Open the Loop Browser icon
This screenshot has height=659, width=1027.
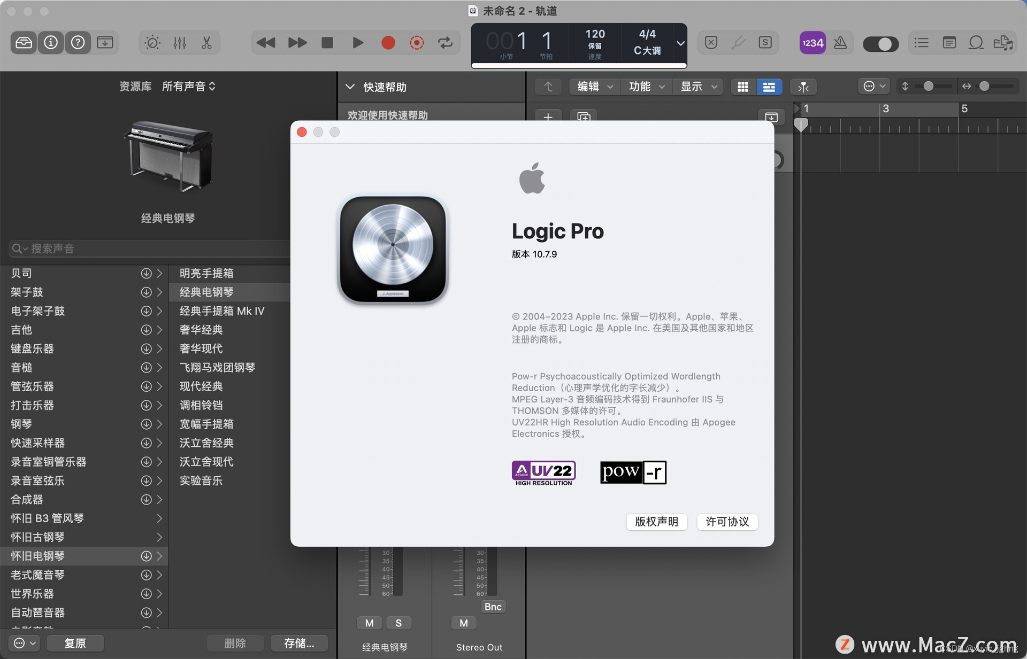976,43
